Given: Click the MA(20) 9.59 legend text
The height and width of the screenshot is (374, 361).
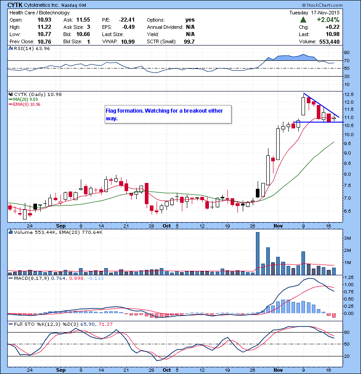Looking at the screenshot, I should click(x=25, y=100).
